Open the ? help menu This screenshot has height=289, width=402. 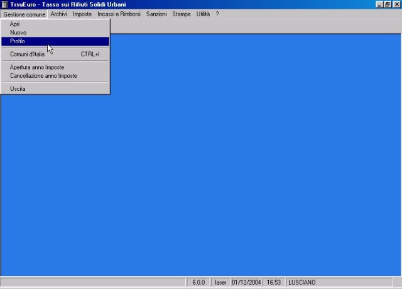click(217, 14)
